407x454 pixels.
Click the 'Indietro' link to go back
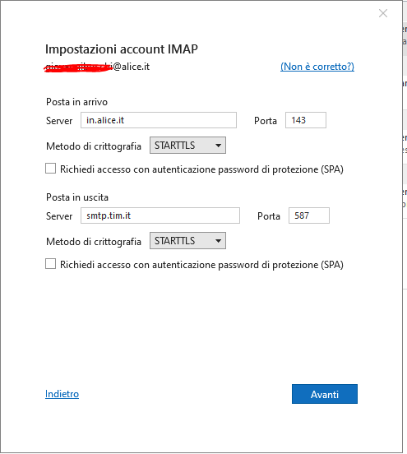coord(62,394)
